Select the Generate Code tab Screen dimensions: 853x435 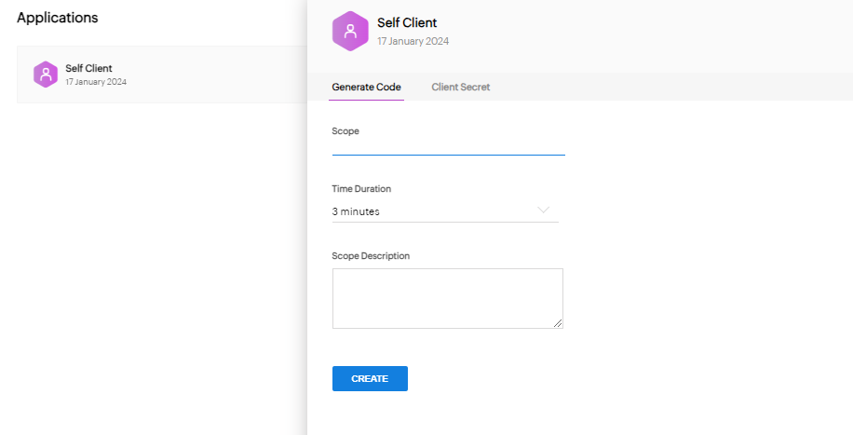[x=366, y=87]
